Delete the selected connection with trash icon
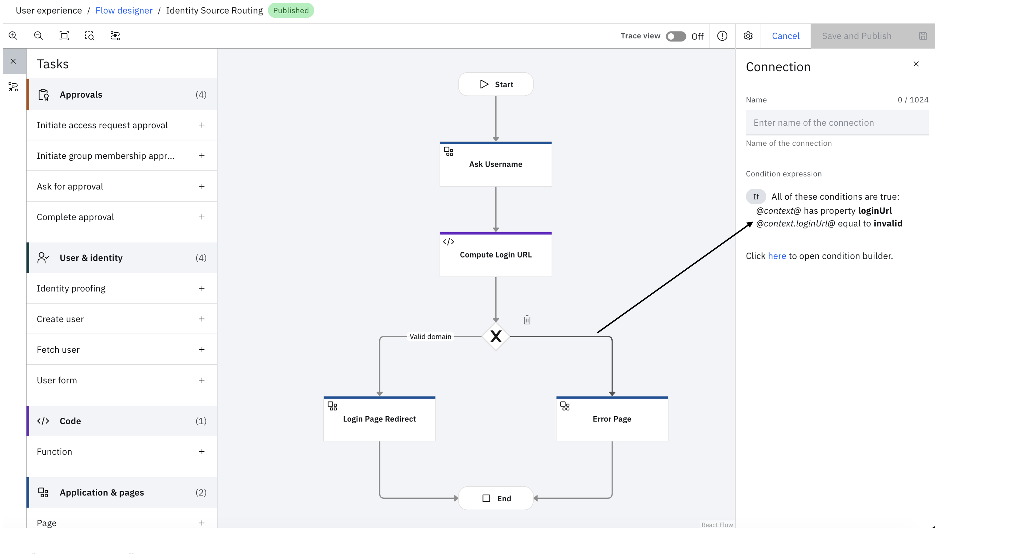 tap(527, 320)
